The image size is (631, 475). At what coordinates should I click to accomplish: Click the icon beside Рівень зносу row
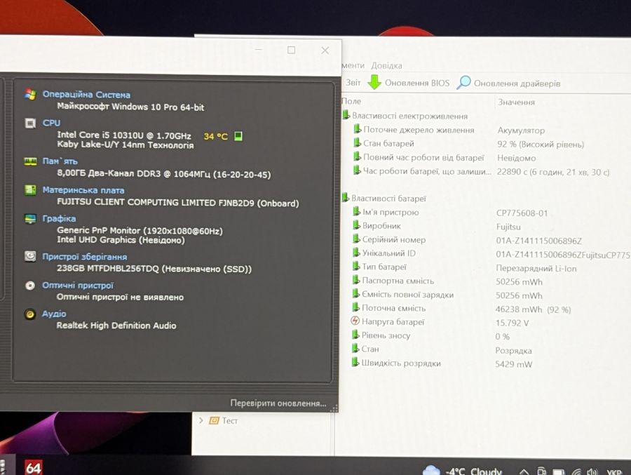[x=355, y=335]
